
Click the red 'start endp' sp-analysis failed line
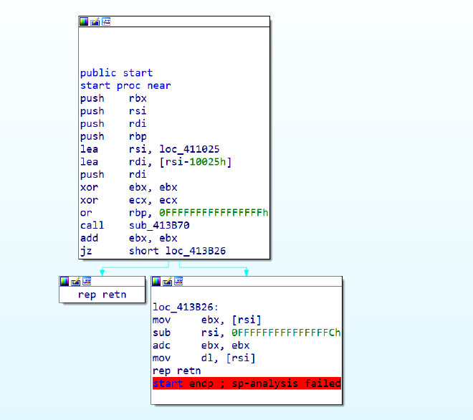247,383
